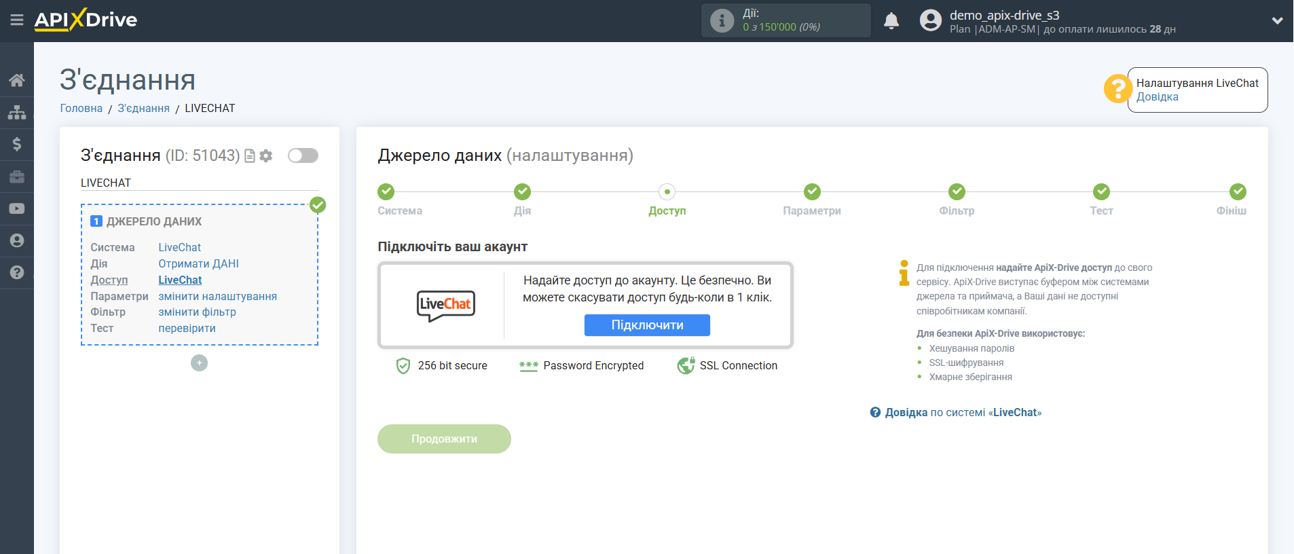This screenshot has width=1294, height=554.
Task: Click the account avatar icon
Action: pyautogui.click(x=931, y=20)
